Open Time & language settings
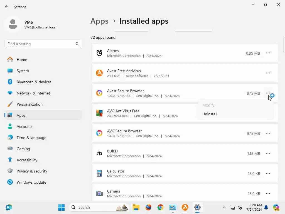Image resolution: width=285 pixels, height=214 pixels. 43,138
